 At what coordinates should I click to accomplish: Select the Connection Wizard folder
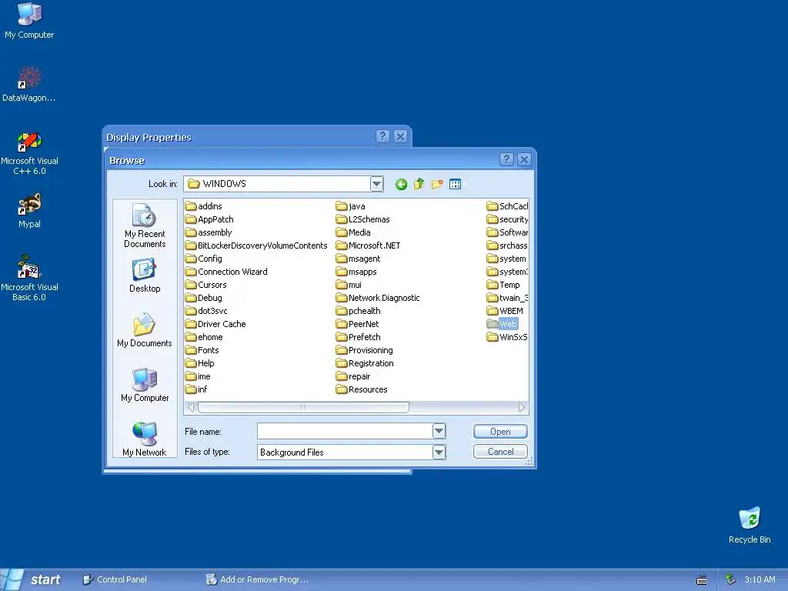point(227,272)
